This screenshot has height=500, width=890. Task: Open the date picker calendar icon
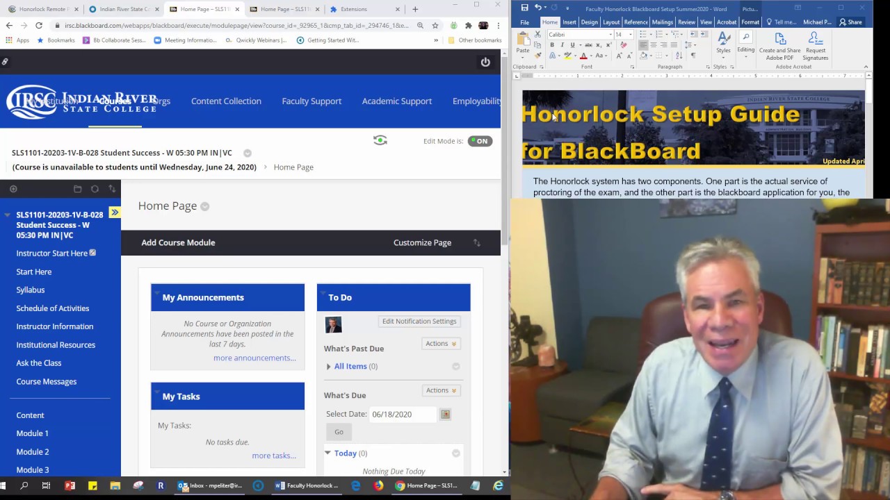pos(445,414)
